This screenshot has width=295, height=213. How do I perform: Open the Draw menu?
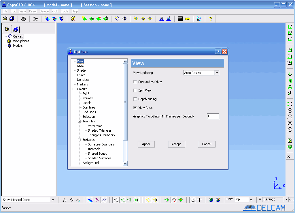pos(33,11)
